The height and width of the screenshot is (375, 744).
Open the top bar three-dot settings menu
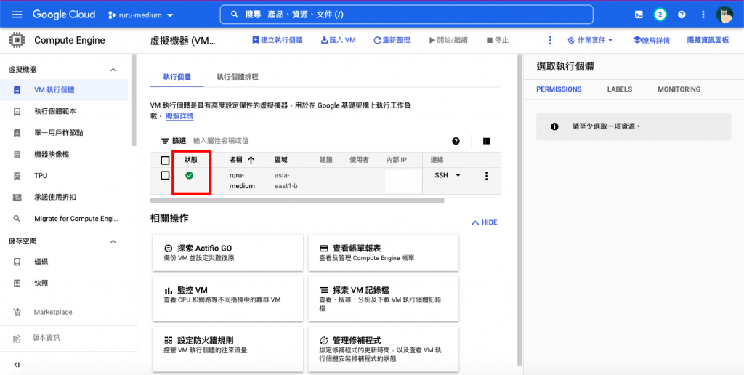point(703,15)
